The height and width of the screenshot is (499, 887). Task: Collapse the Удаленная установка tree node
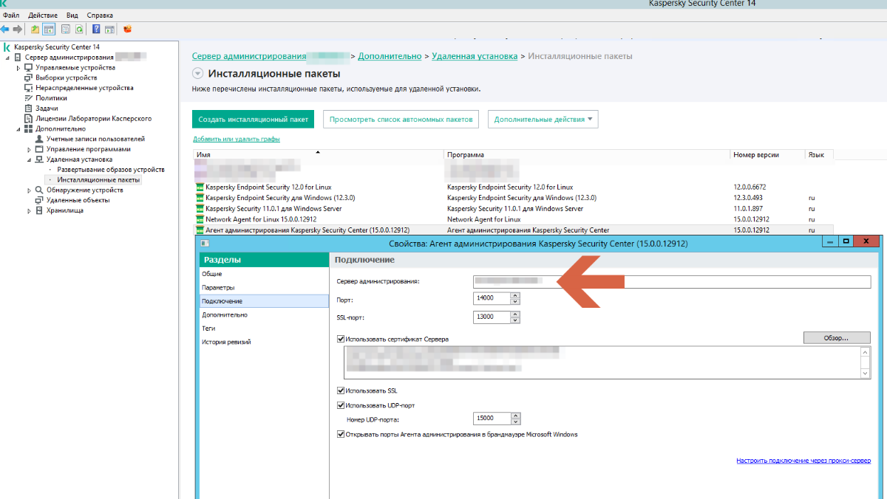[30, 159]
